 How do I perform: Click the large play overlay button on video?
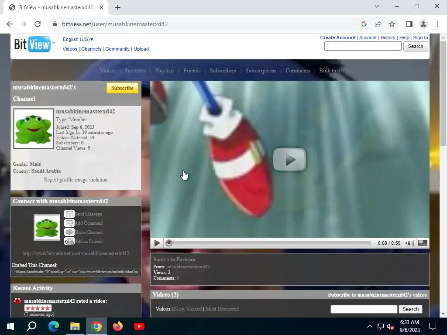click(289, 160)
